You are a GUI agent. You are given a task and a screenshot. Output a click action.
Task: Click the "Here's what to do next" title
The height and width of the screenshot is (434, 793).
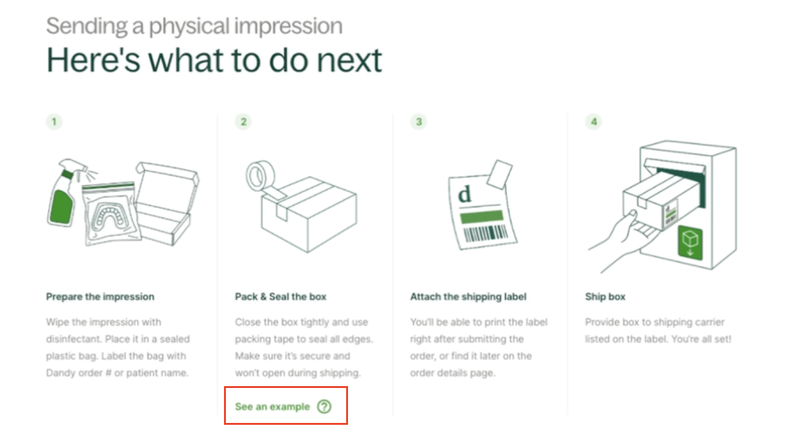coord(214,60)
